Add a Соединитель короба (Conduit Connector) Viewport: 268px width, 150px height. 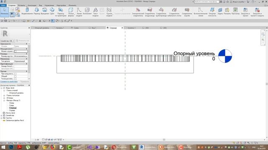pyautogui.click(x=187, y=12)
